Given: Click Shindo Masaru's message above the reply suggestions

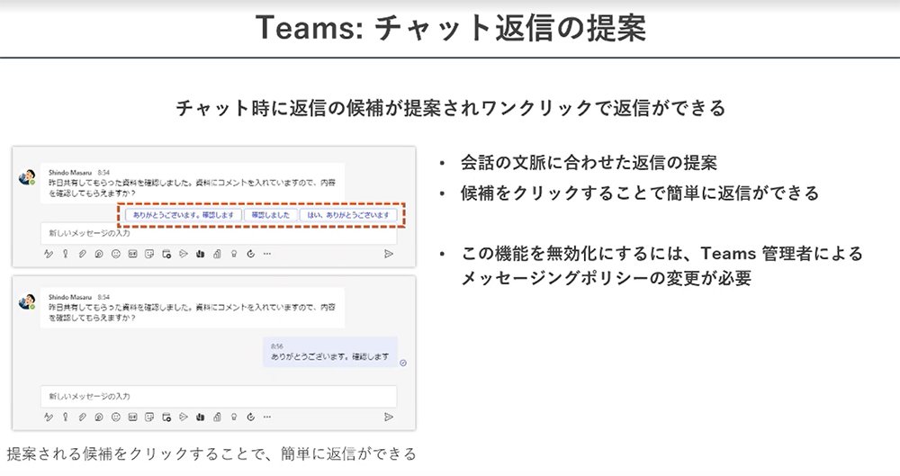Looking at the screenshot, I should pos(193,184).
